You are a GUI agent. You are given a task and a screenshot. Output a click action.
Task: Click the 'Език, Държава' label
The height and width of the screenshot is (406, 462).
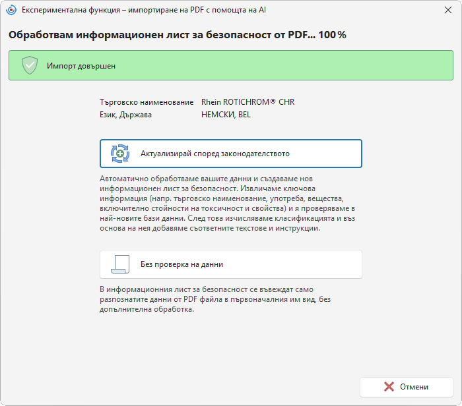point(125,115)
